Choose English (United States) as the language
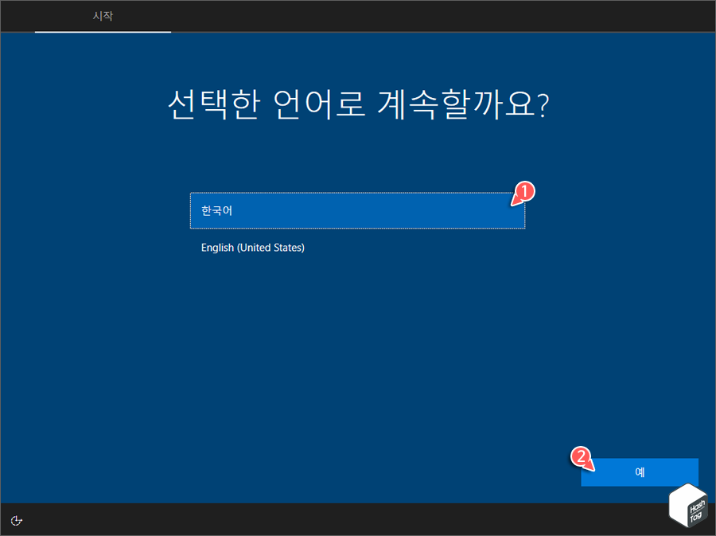 [x=252, y=248]
